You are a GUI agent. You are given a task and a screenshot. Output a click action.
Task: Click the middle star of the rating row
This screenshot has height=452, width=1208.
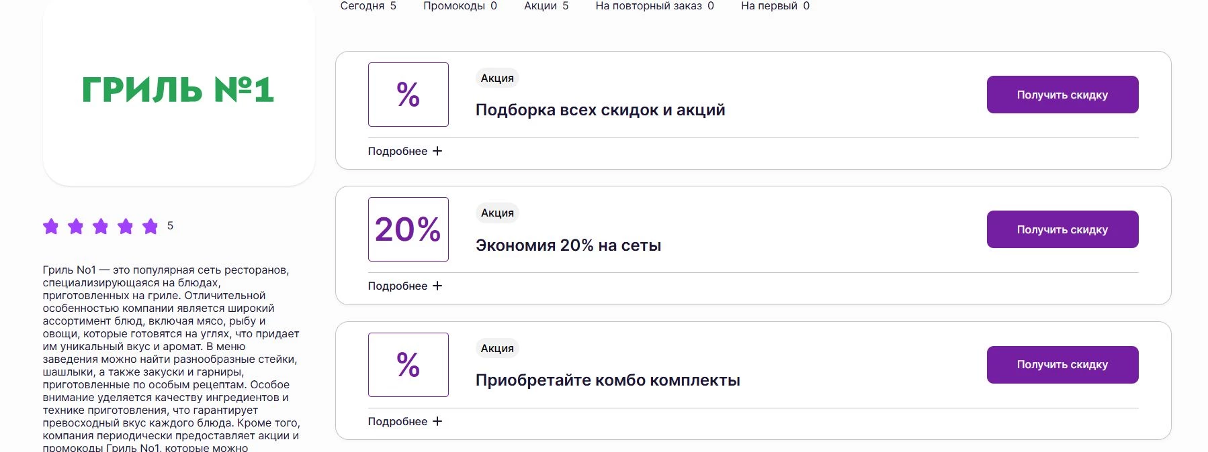101,227
